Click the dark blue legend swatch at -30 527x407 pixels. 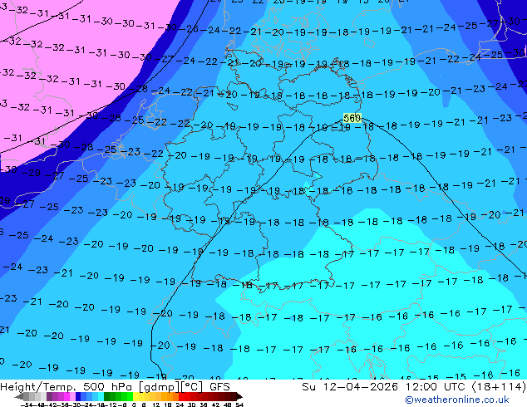click(x=78, y=396)
